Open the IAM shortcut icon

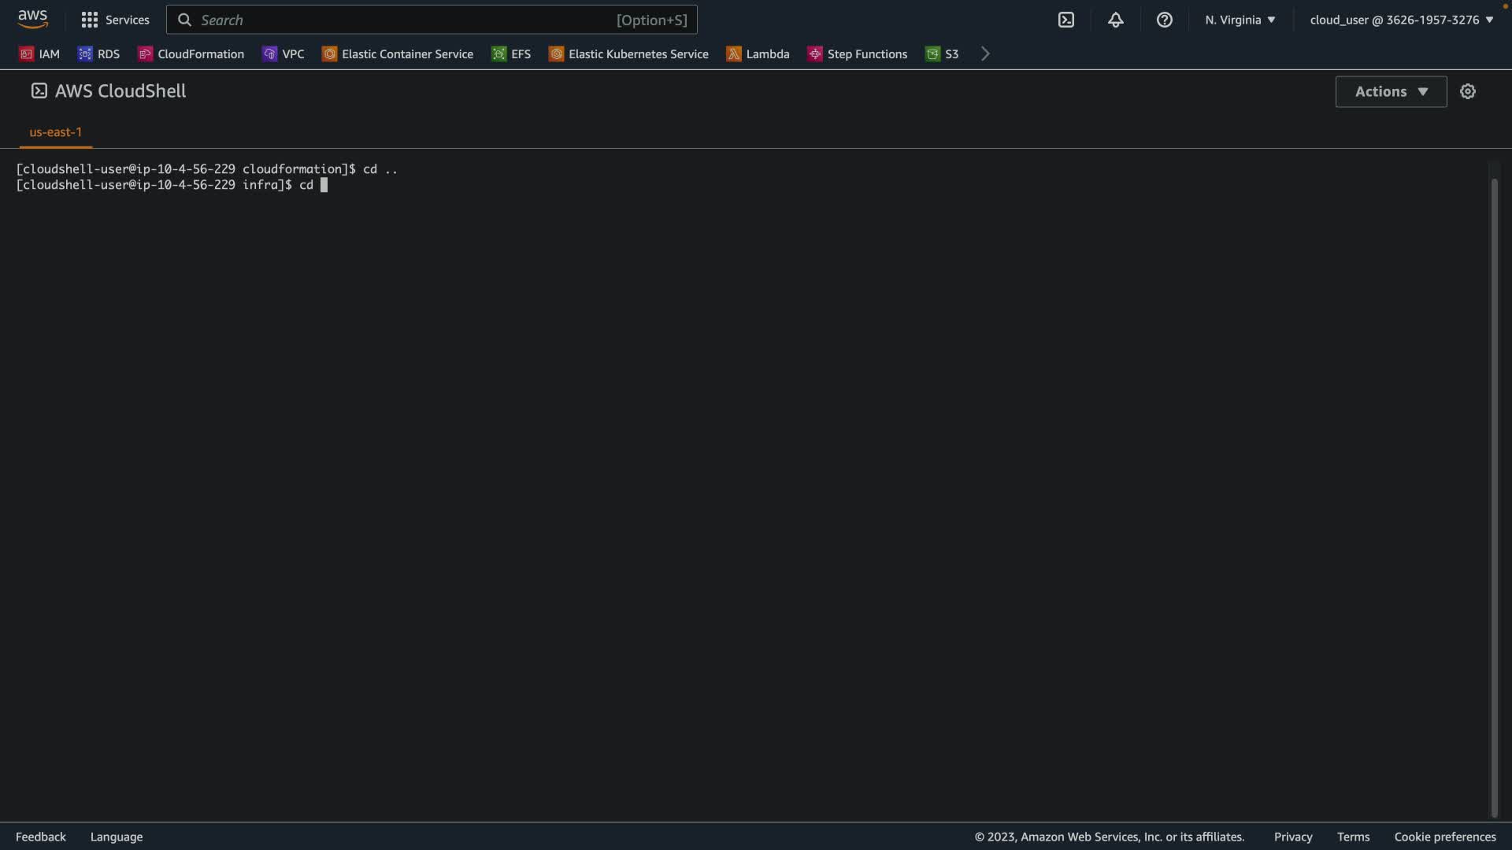[x=27, y=54]
